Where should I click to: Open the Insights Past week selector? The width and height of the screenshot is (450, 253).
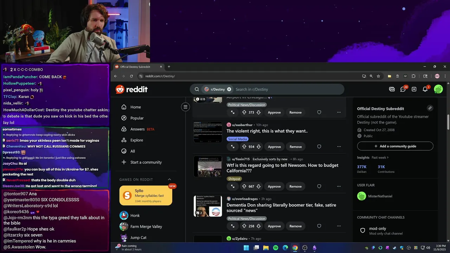(380, 157)
